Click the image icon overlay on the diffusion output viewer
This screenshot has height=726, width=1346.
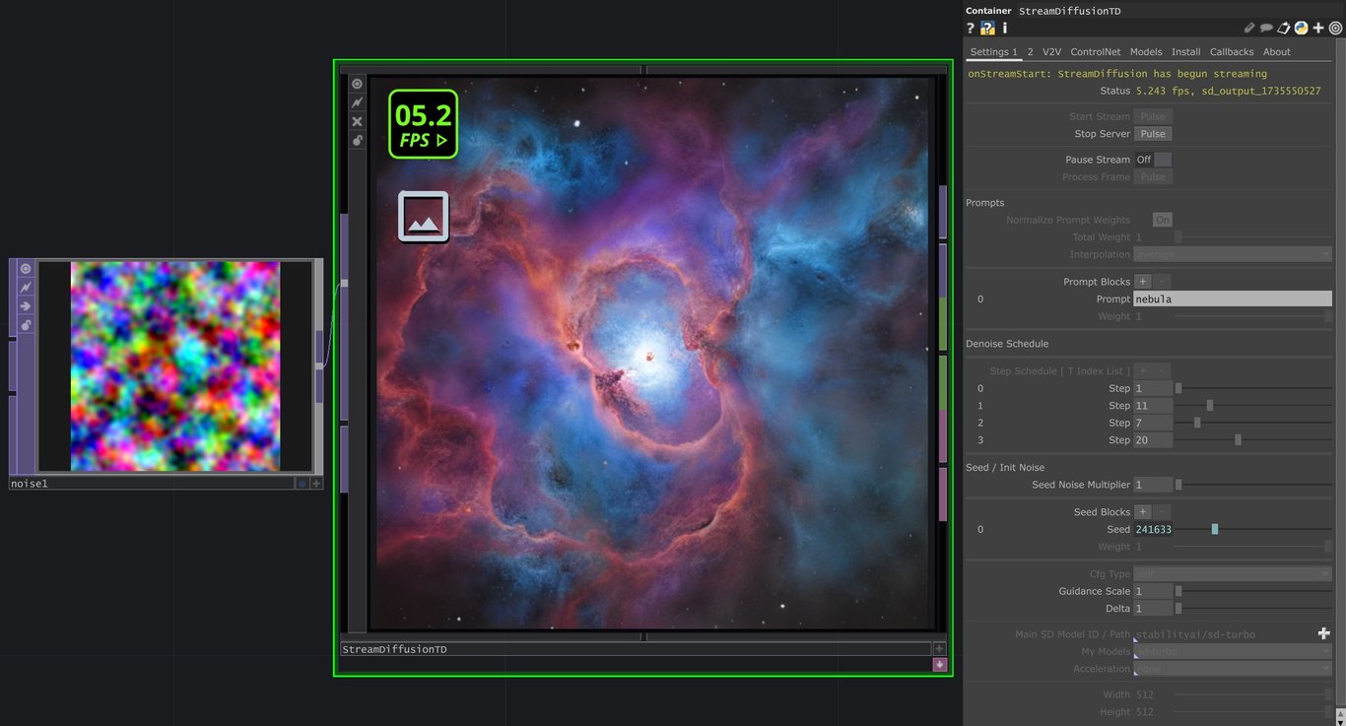pos(422,215)
